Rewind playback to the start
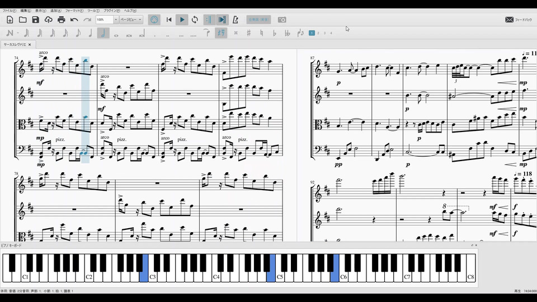The width and height of the screenshot is (537, 302). coord(169,20)
